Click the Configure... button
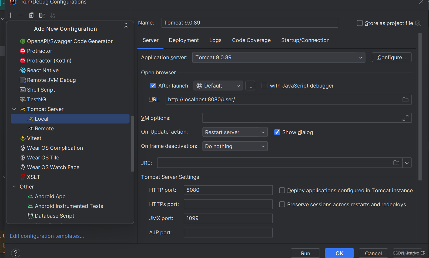The width and height of the screenshot is (429, 258). tap(391, 57)
